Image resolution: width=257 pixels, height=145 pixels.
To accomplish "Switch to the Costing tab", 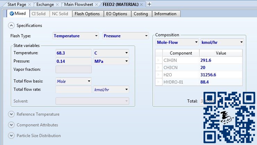I will pyautogui.click(x=140, y=14).
